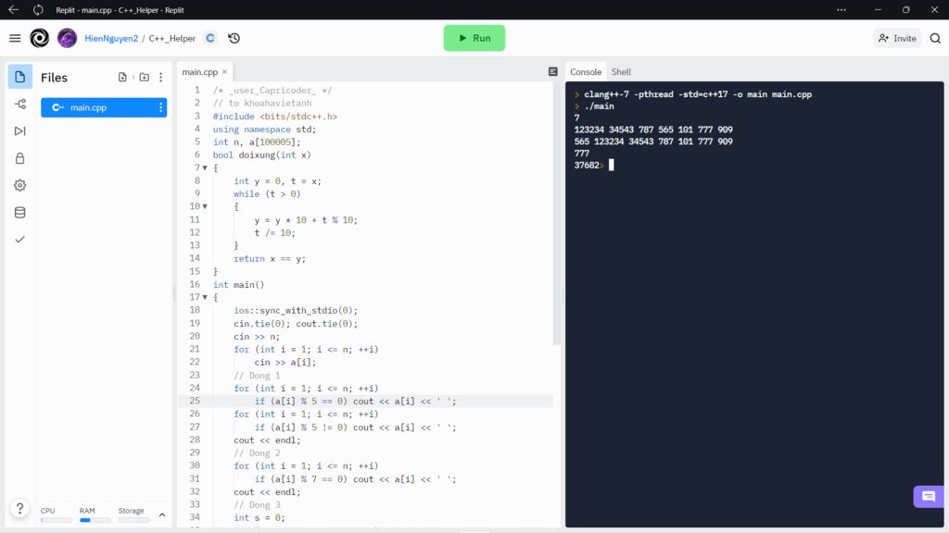949x533 pixels.
Task: Switch to the Console tab
Action: pyautogui.click(x=586, y=72)
